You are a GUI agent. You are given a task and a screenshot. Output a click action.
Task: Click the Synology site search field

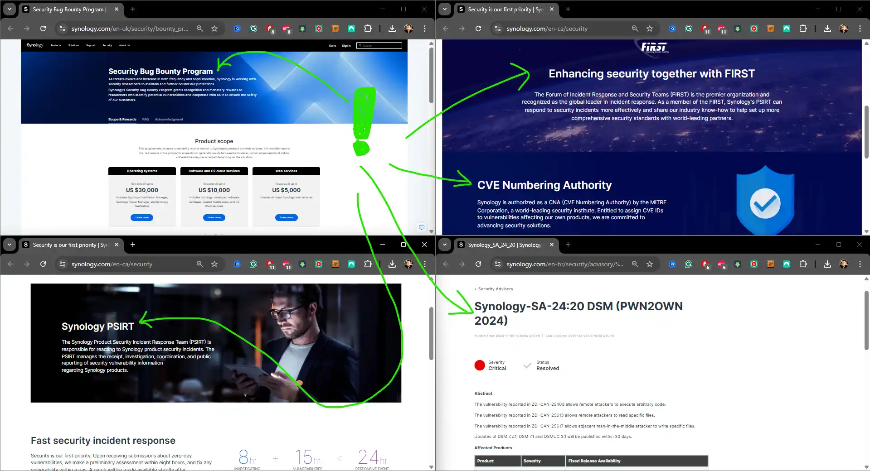(x=379, y=45)
